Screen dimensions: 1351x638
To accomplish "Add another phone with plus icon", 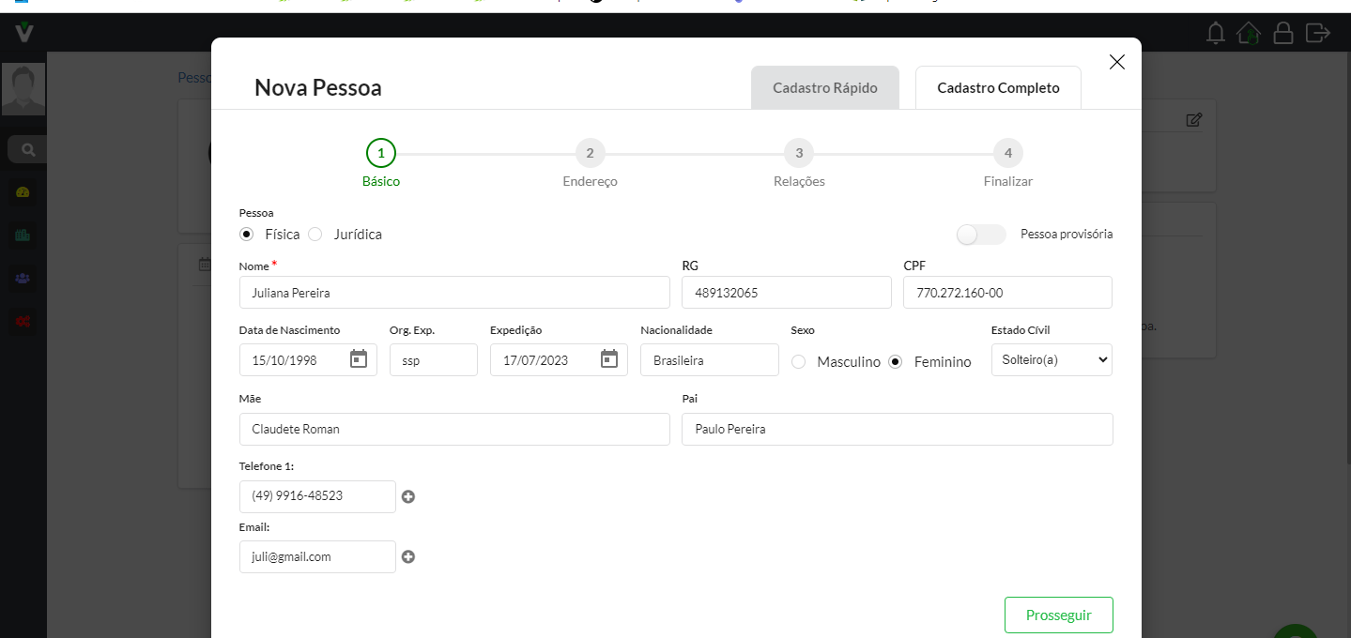I will pyautogui.click(x=408, y=496).
